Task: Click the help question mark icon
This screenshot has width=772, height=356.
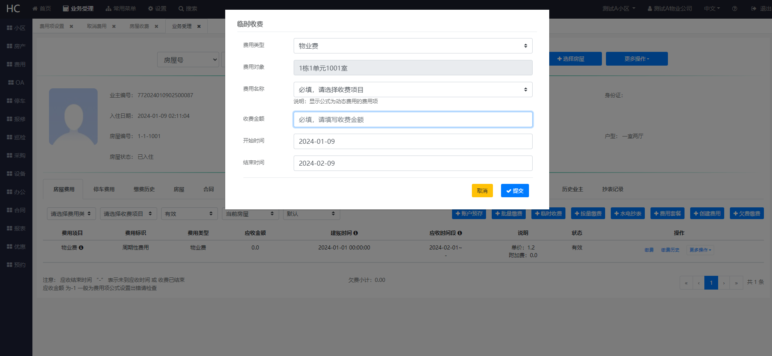Action: pos(734,9)
